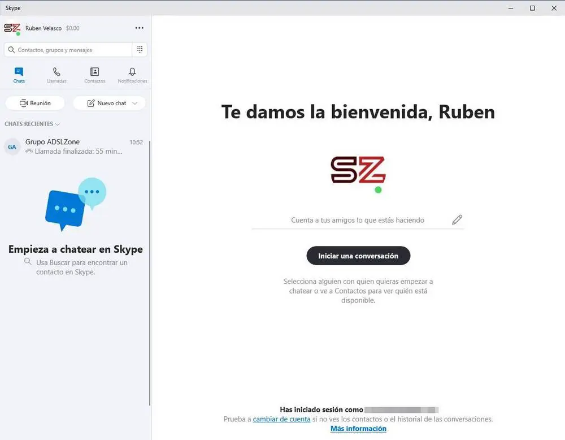Expand the Nuevo chat dropdown arrow
565x440 pixels.
tap(135, 103)
